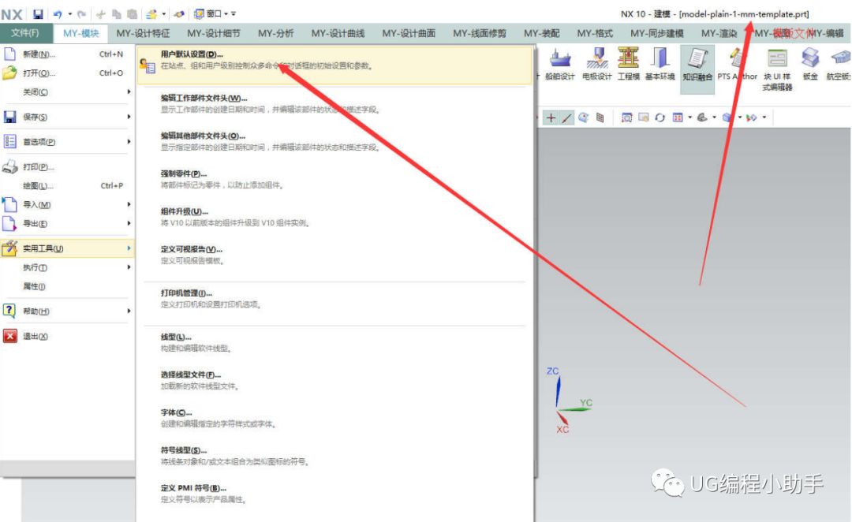The image size is (852, 522).
Task: Choose 新建(N) from the file menu
Action: [x=67, y=54]
